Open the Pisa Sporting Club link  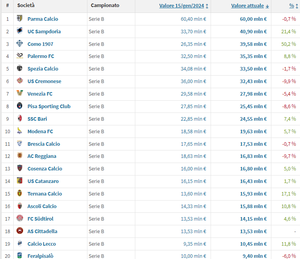(x=49, y=106)
